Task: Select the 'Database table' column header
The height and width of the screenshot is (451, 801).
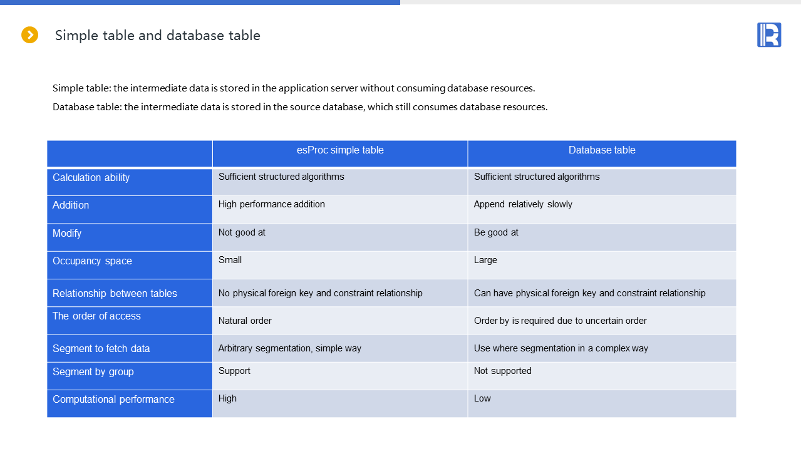Action: pos(602,150)
